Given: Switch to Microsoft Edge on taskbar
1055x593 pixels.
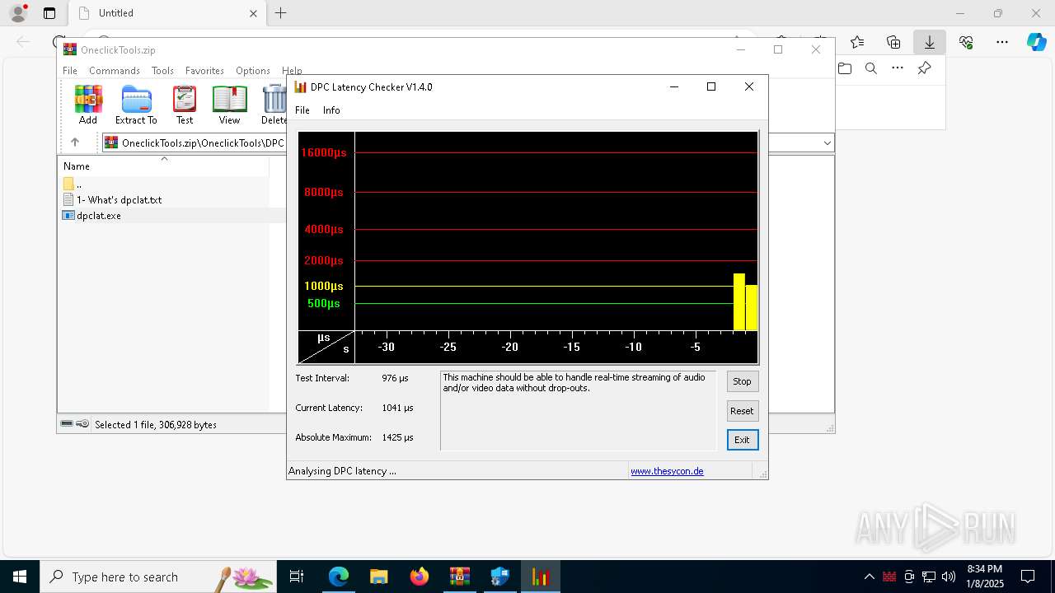Looking at the screenshot, I should click(x=339, y=577).
